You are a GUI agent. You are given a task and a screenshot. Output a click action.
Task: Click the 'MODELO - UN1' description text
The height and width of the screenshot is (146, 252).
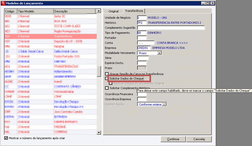(x=157, y=18)
